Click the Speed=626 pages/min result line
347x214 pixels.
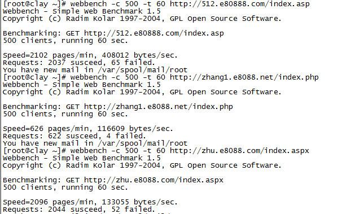tap(88, 129)
